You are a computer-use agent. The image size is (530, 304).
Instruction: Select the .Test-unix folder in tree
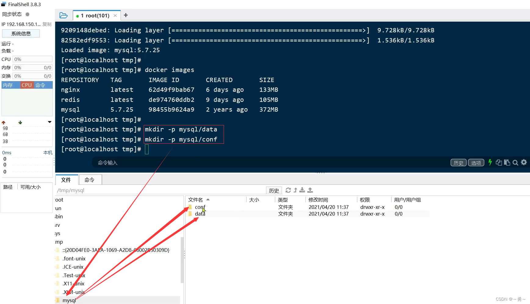(74, 275)
